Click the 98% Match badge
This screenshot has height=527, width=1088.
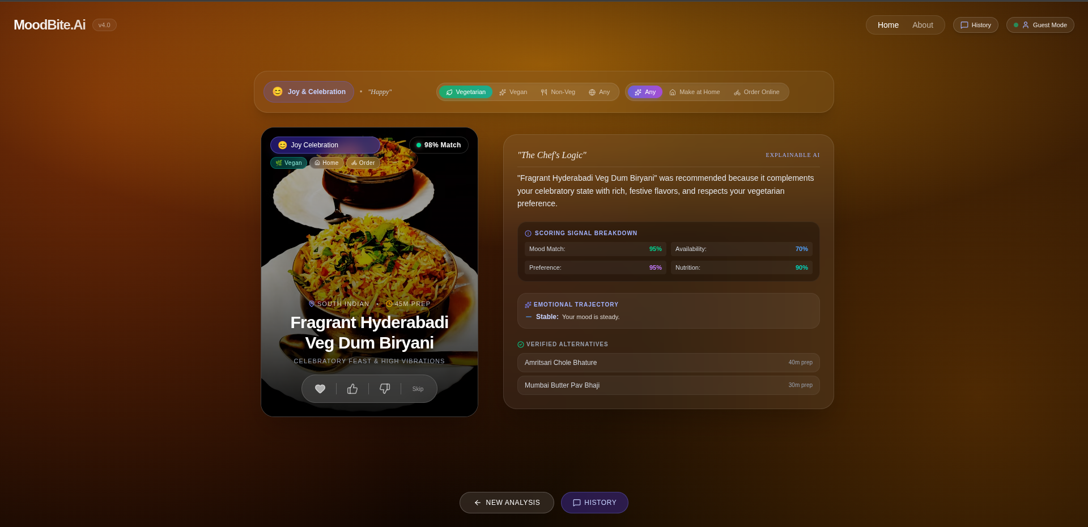(439, 145)
